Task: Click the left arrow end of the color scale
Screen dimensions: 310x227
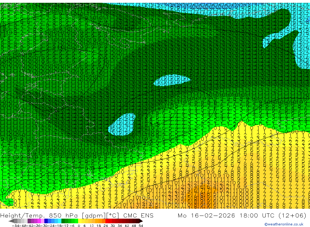Action: point(11,221)
